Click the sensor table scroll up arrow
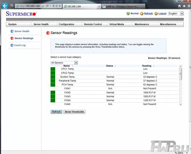The image size is (191, 154). pyautogui.click(x=180, y=66)
